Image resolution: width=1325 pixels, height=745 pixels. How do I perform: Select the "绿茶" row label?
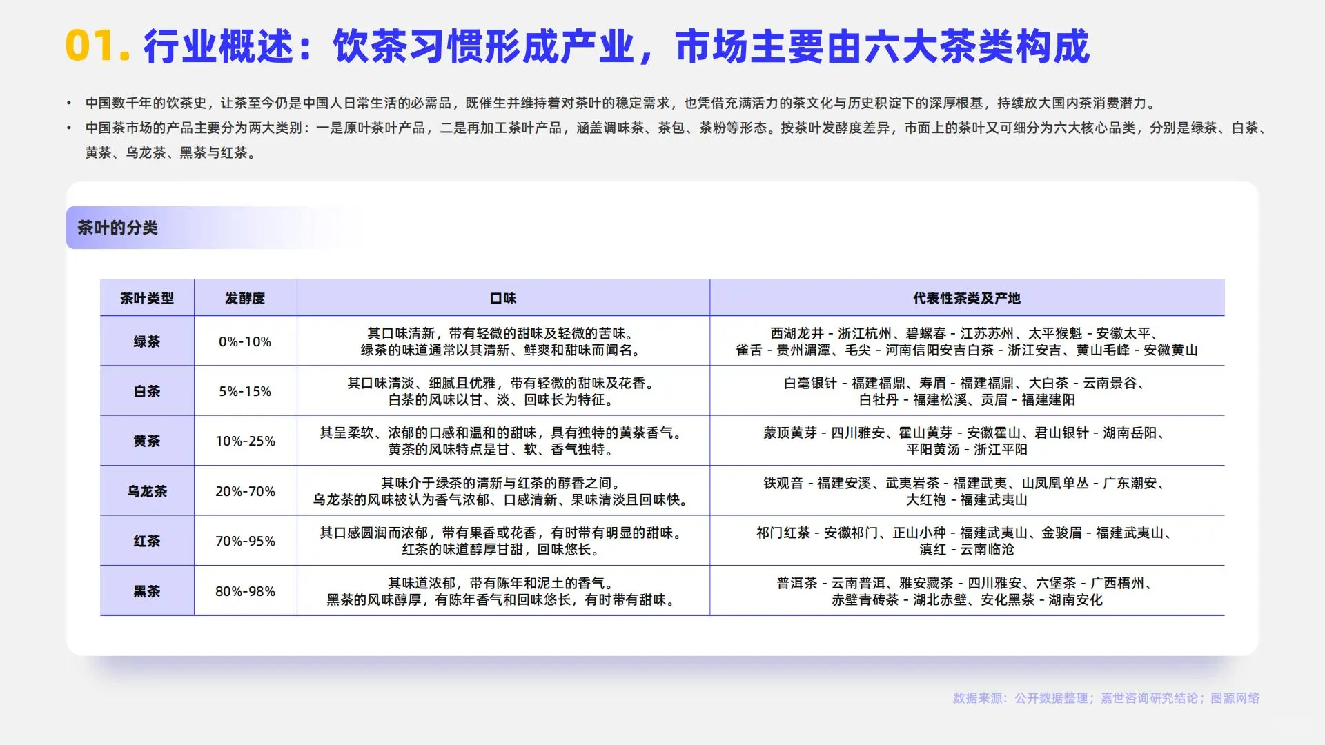tap(146, 341)
